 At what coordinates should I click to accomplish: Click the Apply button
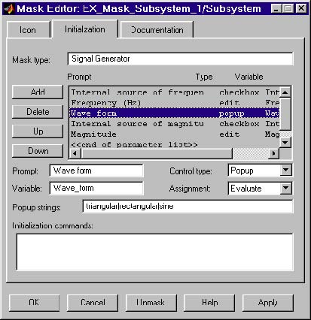[267, 303]
